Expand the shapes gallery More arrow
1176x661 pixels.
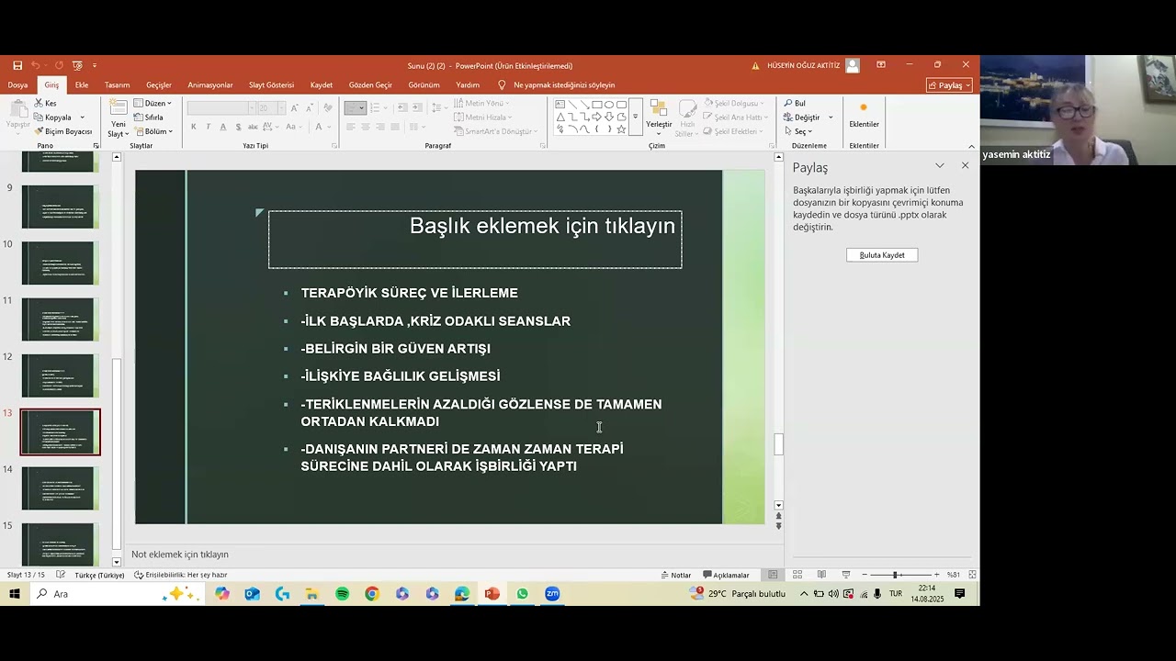tap(635, 118)
